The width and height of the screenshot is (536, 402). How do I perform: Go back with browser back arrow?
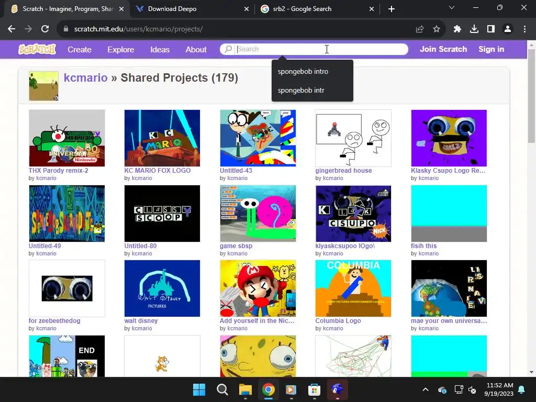(12, 29)
